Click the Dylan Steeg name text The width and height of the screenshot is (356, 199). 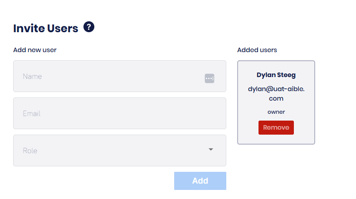click(276, 75)
